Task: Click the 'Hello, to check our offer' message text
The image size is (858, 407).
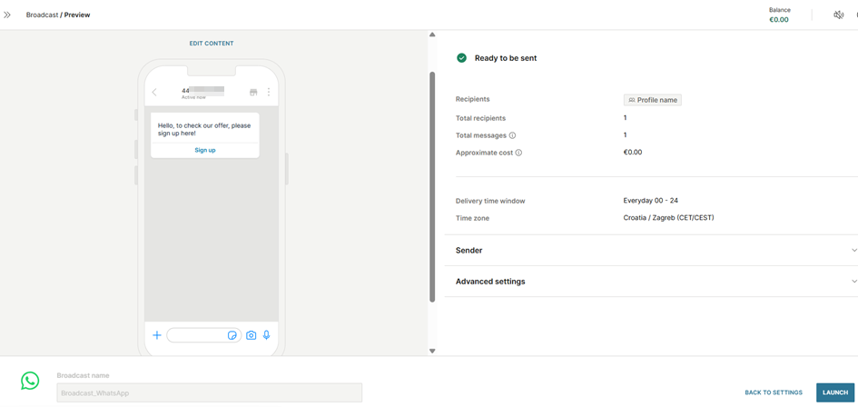Action: click(x=204, y=129)
